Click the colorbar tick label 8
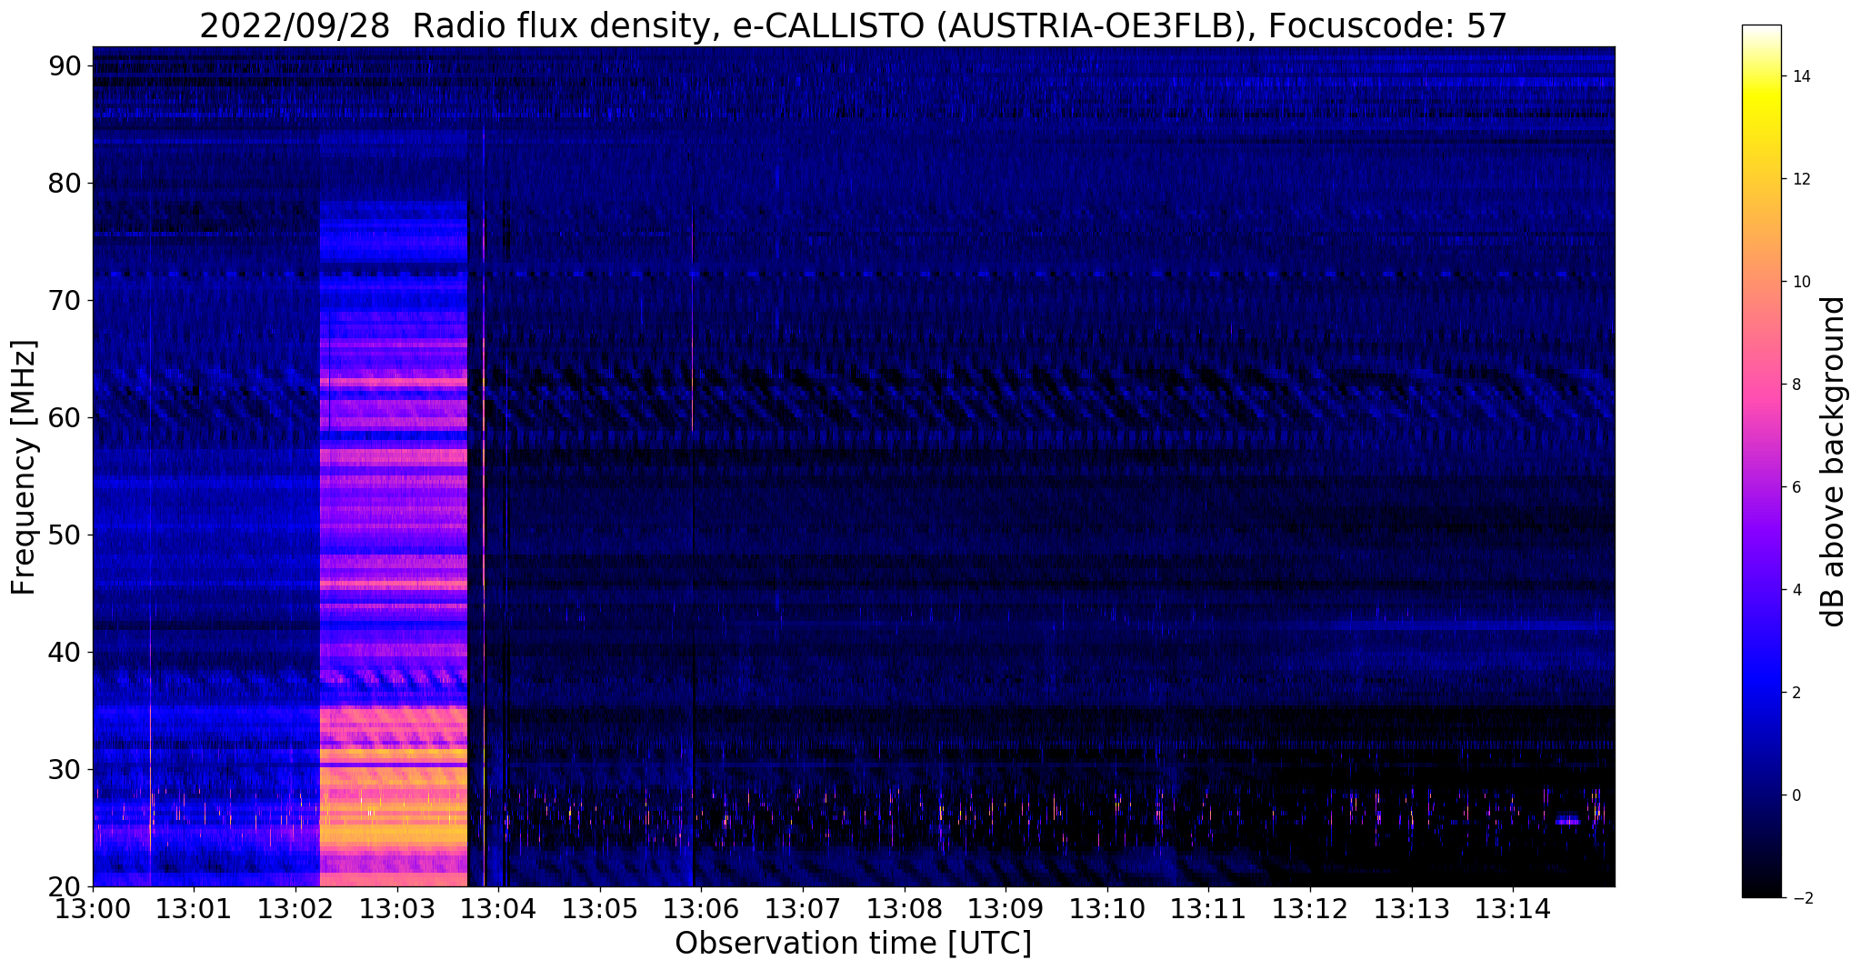This screenshot has height=970, width=1861. [1796, 385]
